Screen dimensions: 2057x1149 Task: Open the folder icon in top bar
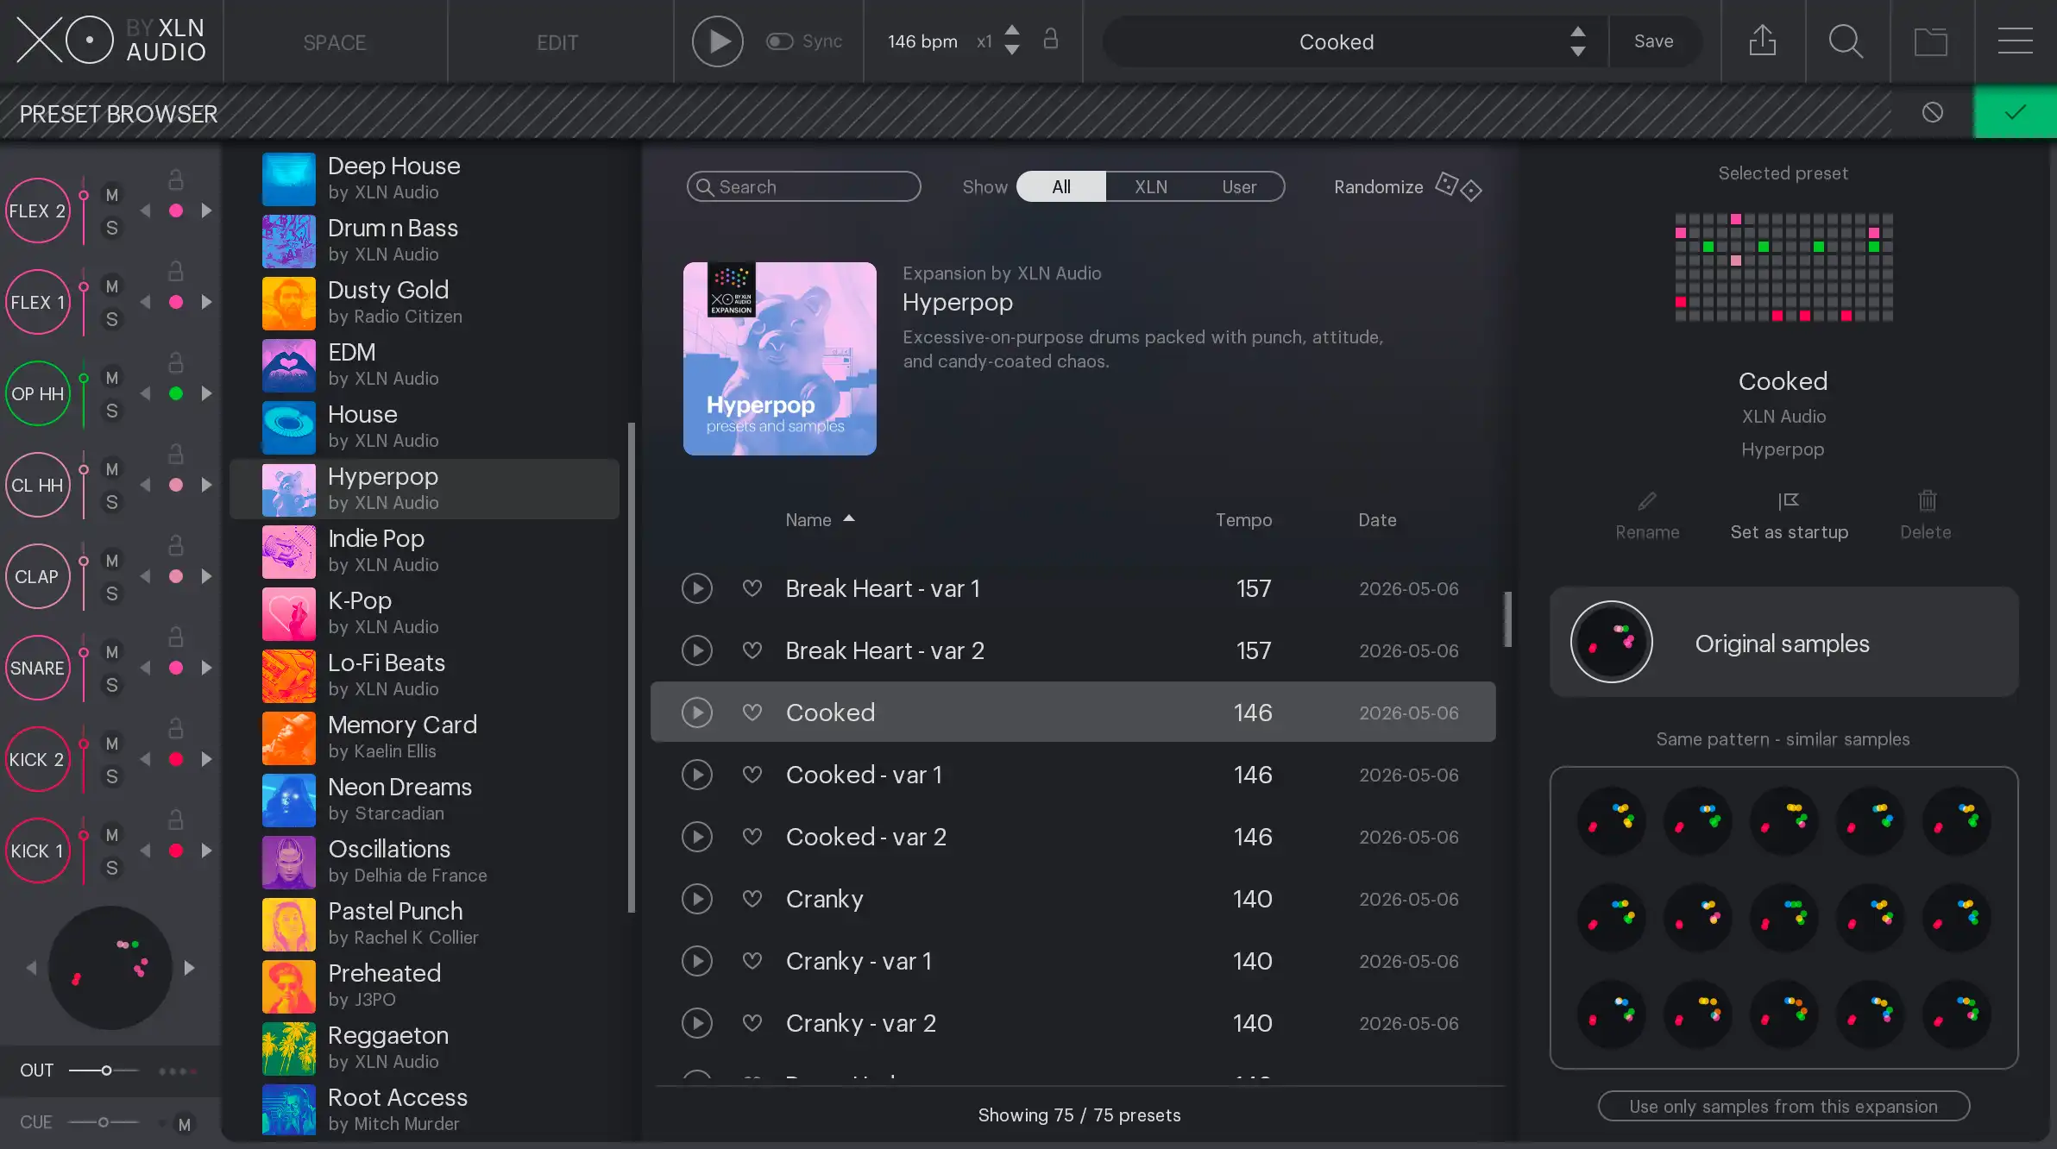tap(1931, 41)
